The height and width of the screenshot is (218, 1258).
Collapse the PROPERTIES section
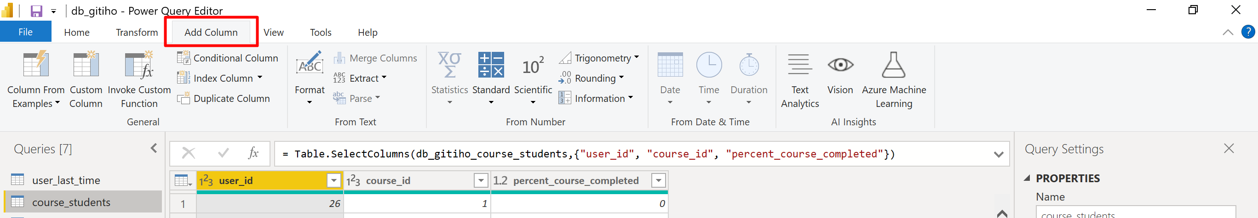coord(1028,179)
